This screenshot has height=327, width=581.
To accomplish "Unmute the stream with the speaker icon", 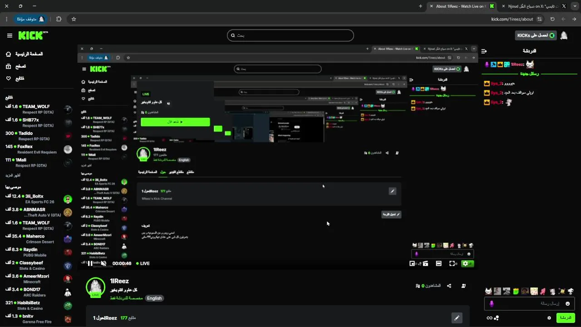I will pos(103,263).
